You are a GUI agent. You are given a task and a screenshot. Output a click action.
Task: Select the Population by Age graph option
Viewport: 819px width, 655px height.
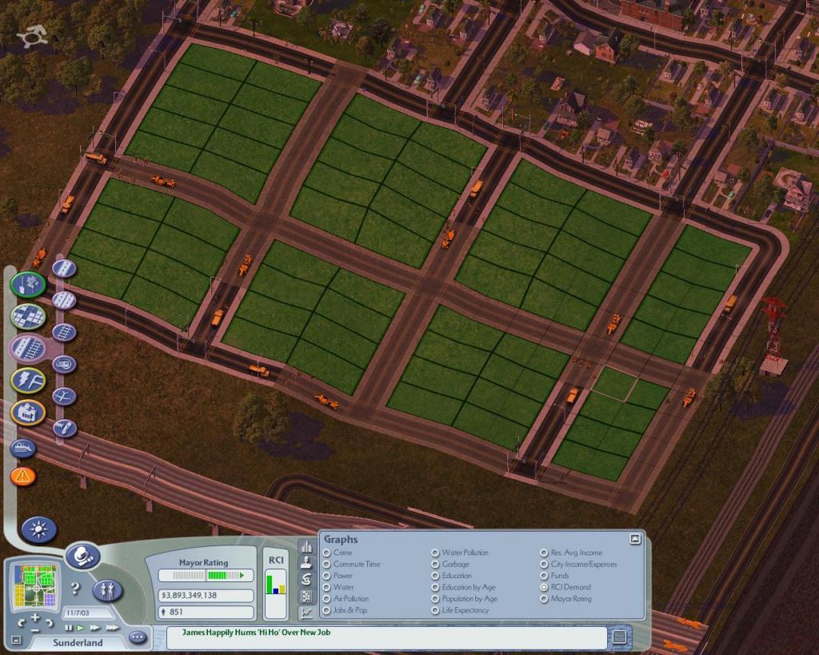click(x=435, y=598)
